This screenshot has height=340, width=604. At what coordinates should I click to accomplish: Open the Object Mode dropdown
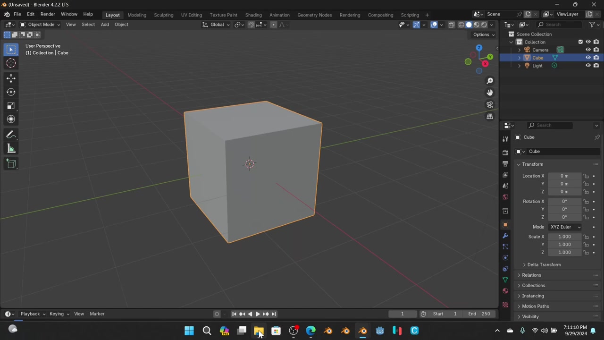pos(41,25)
